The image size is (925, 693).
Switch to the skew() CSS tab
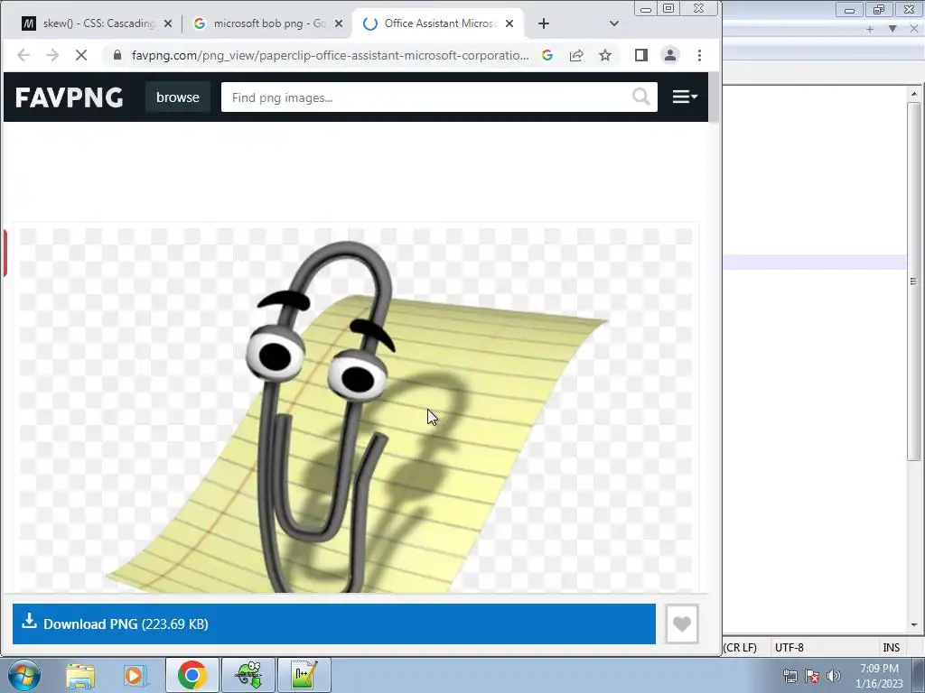point(89,23)
